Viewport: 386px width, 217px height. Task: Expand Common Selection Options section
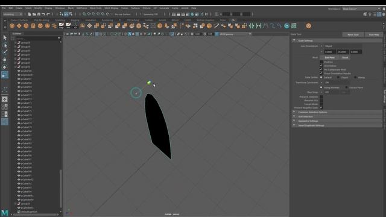coord(337,112)
